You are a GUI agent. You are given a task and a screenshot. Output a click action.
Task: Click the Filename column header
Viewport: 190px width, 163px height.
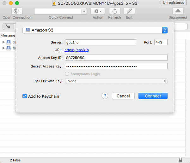[8, 35]
